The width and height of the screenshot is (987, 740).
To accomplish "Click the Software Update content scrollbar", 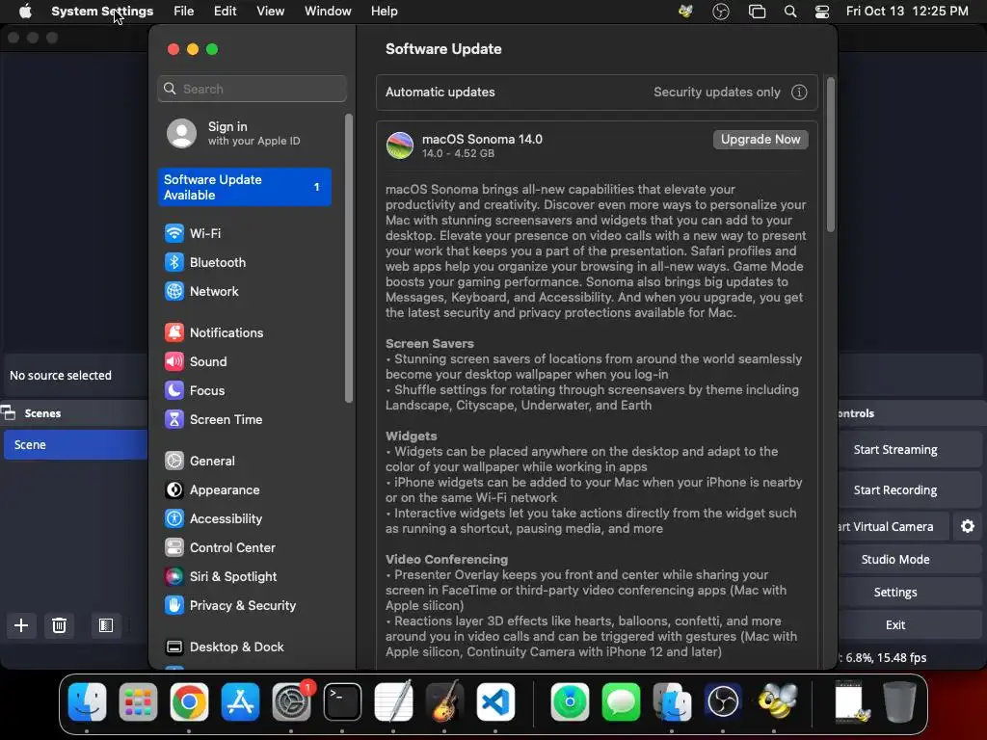I will point(830,155).
